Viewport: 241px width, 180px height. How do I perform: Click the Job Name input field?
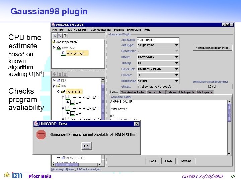pyautogui.click(x=158, y=40)
